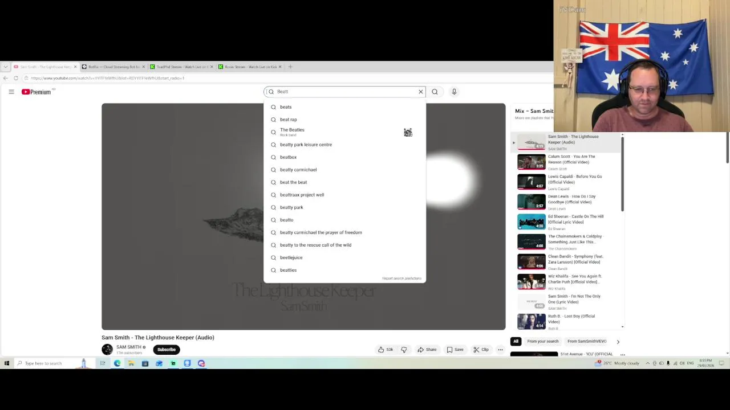730x410 pixels.
Task: Choose the 'beat rap' search suggestion
Action: pos(344,120)
